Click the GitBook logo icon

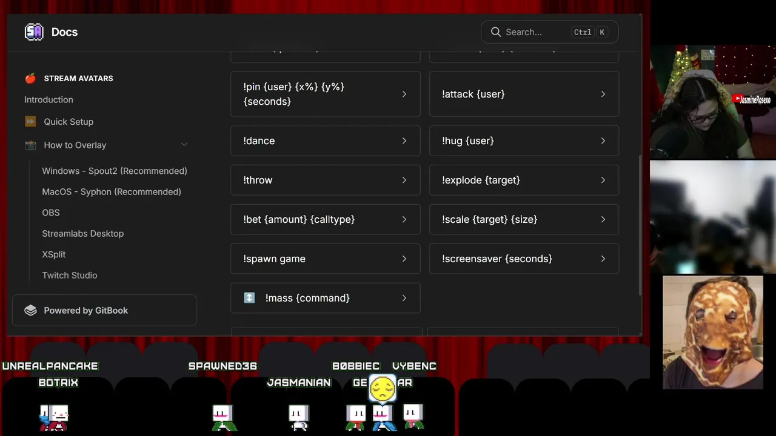[30, 310]
